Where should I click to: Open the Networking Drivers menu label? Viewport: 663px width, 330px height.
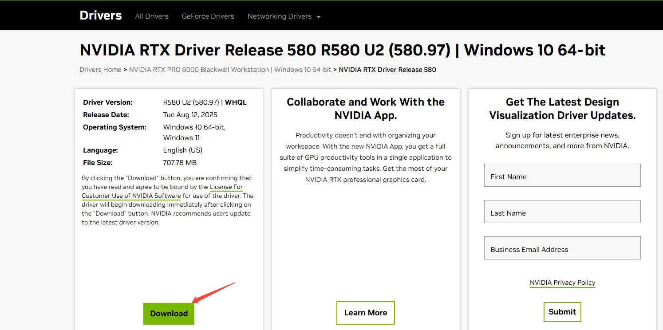[x=279, y=16]
